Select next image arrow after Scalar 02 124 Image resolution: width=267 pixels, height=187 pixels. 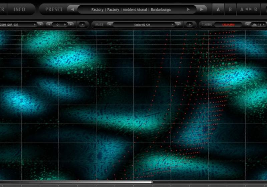178,25
